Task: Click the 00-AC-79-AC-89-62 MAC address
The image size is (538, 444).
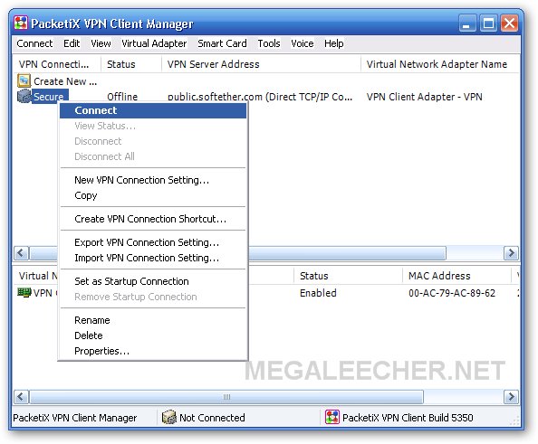Action: click(452, 293)
